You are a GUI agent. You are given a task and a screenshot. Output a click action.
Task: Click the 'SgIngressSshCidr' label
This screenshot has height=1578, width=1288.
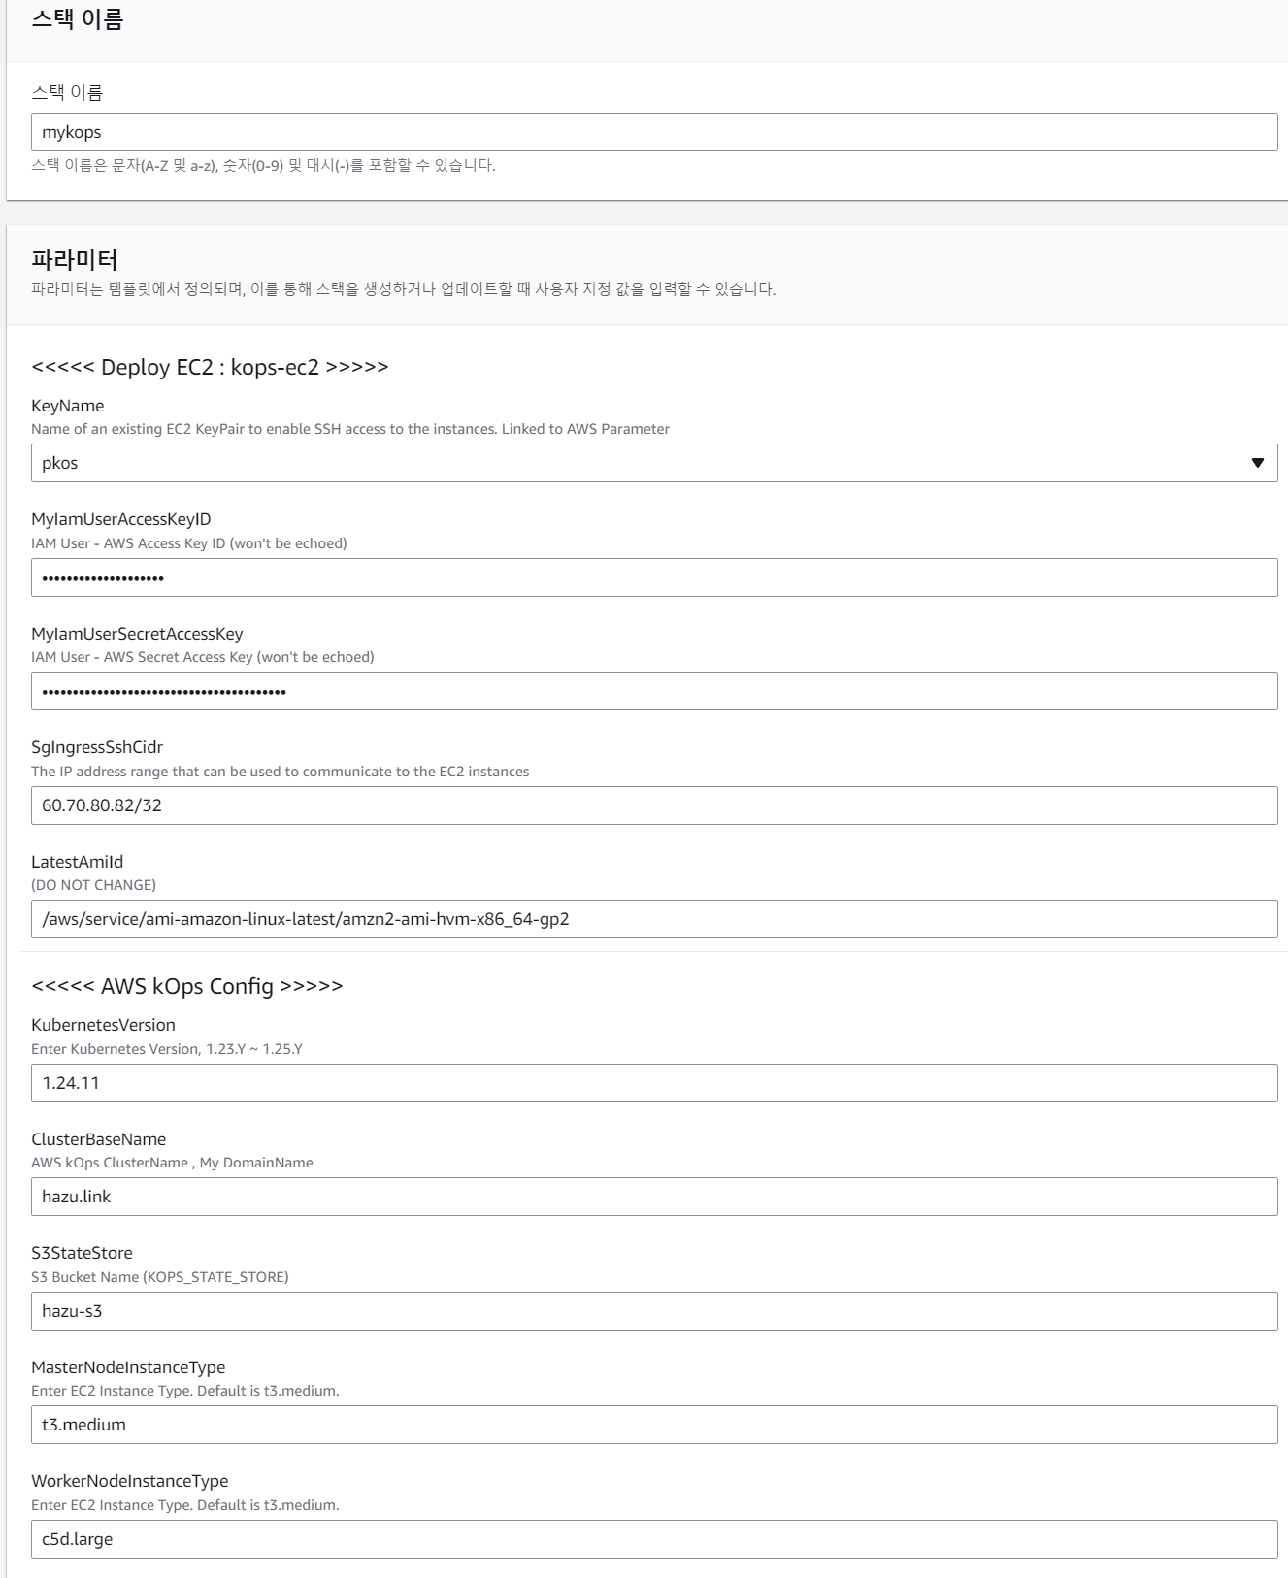[97, 747]
